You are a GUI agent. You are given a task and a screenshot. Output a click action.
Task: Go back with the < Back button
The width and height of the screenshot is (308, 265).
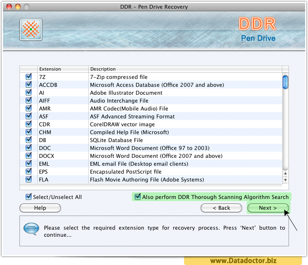221,208
